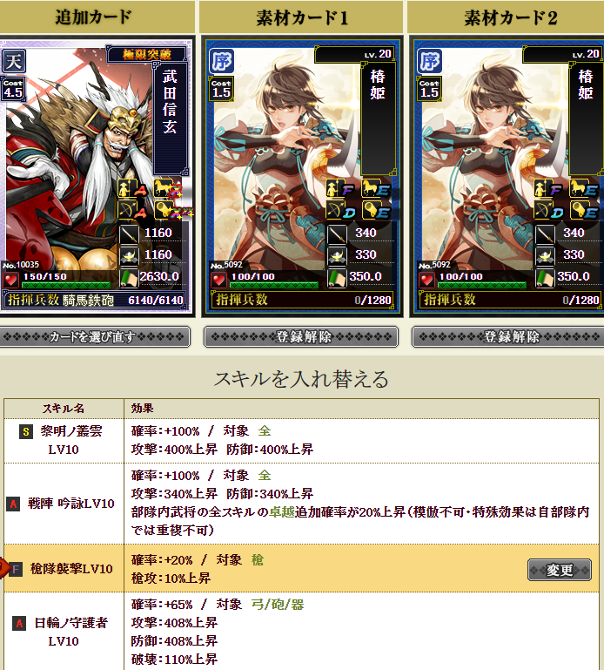The width and height of the screenshot is (604, 670).
Task: Click the green HP bar on 素材カード1
Action: pos(274,285)
